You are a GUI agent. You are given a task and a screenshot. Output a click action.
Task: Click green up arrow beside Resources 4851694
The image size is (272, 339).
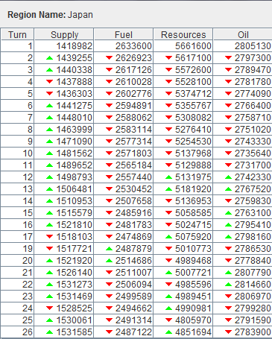tap(168, 332)
